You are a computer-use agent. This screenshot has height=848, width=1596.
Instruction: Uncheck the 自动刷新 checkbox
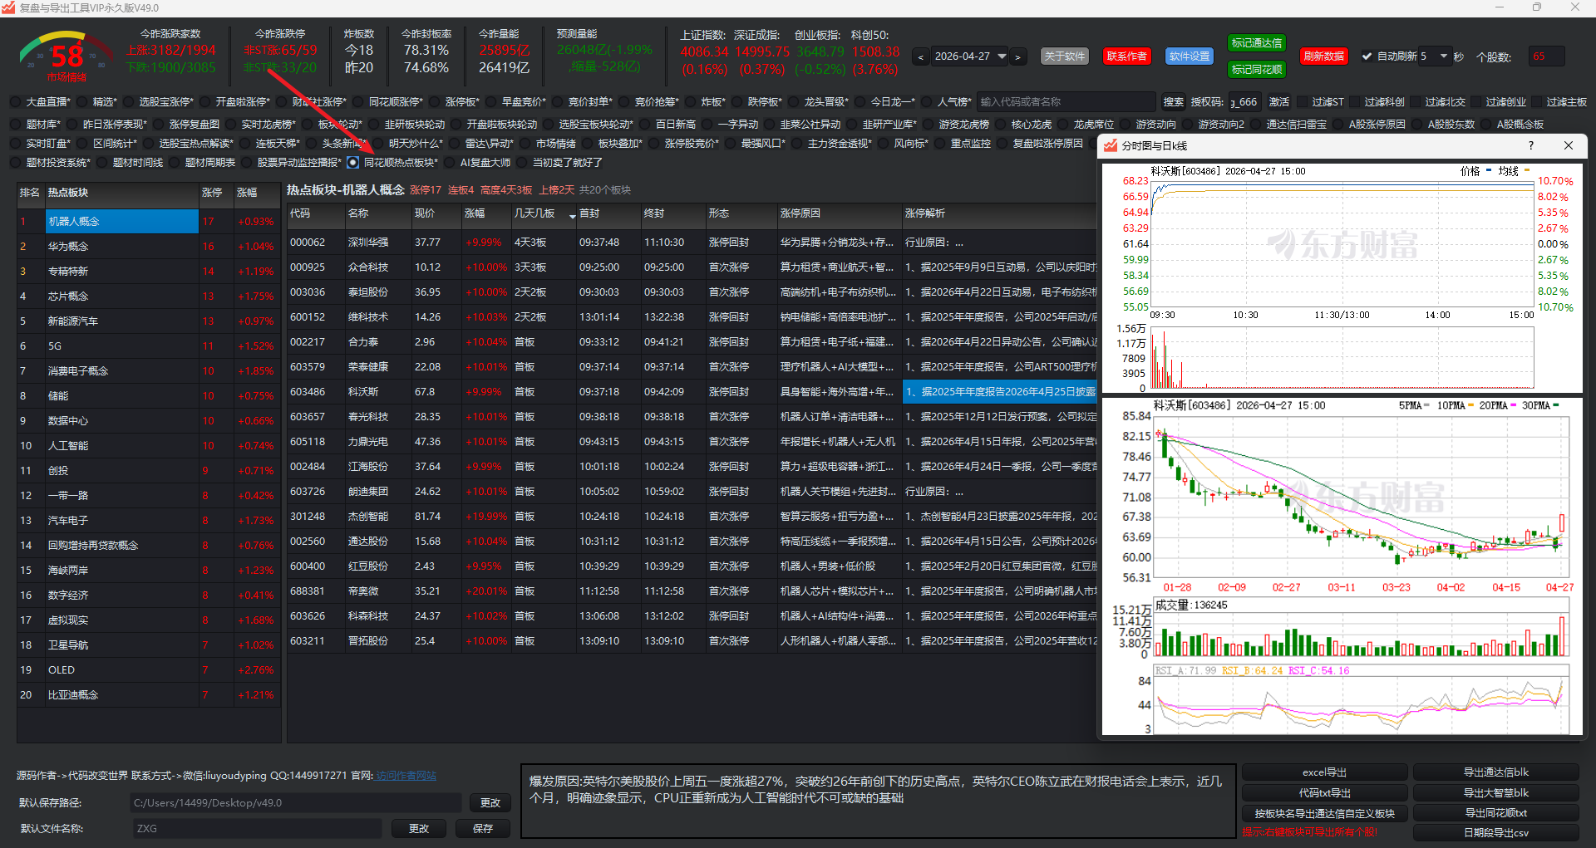1367,56
